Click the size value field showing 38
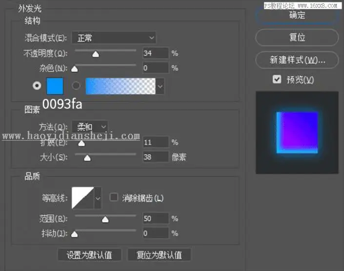The image size is (344, 271). (155, 157)
